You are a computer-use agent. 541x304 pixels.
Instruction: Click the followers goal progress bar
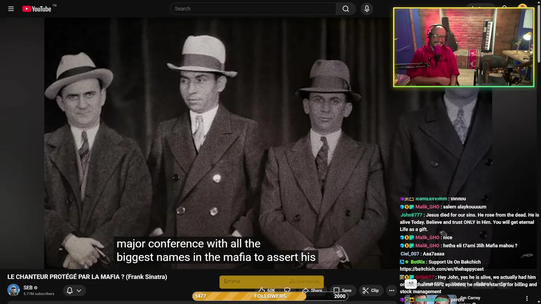(x=270, y=296)
